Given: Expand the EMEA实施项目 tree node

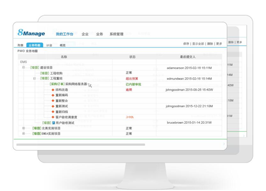Looking at the screenshot, I should coord(24,134).
